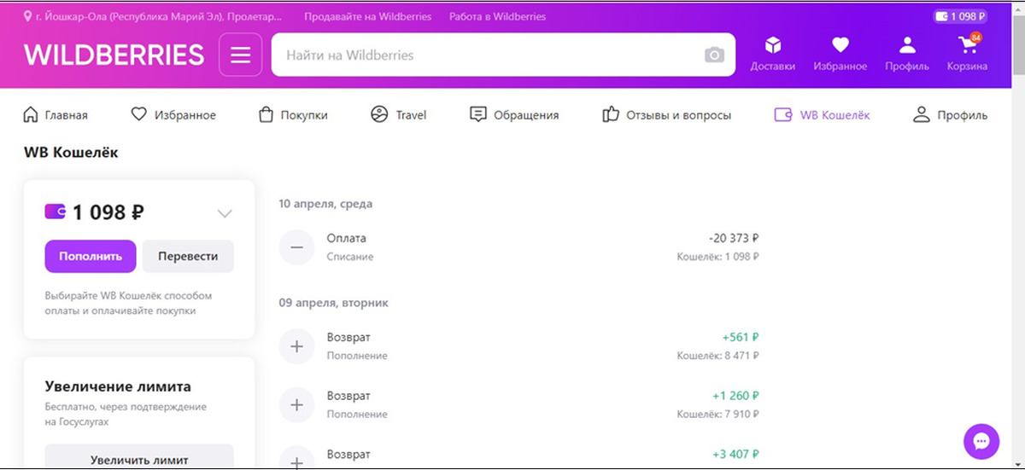The height and width of the screenshot is (470, 1025).
Task: Open Профиль tab in navigation row
Action: [x=950, y=114]
